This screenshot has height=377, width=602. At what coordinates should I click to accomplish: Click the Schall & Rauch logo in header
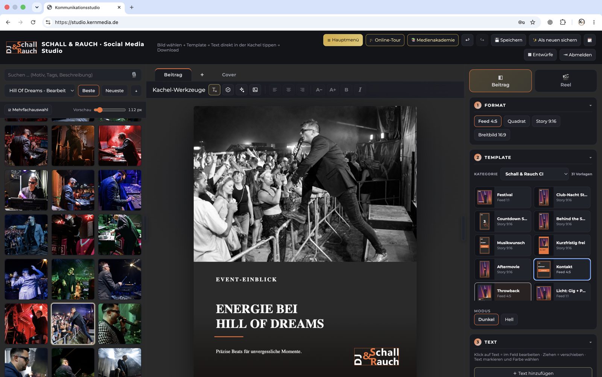click(x=21, y=48)
